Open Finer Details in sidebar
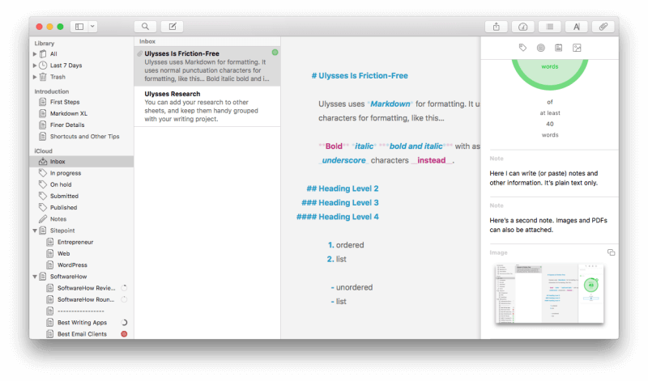The height and width of the screenshot is (381, 648). point(82,125)
